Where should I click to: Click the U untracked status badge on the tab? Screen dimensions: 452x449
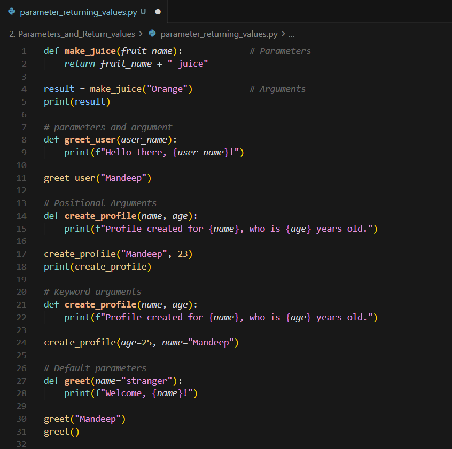coord(143,12)
